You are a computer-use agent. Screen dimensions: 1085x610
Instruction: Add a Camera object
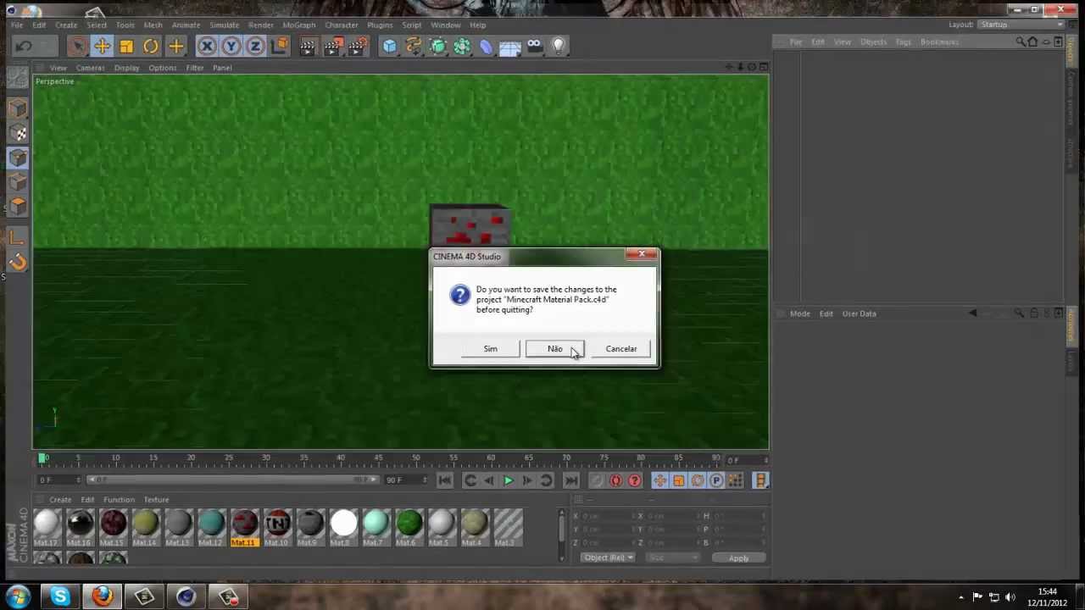point(534,46)
